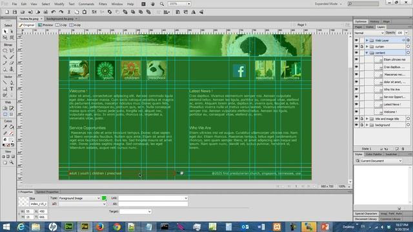Hide the content layer with its eye icon

click(356, 53)
